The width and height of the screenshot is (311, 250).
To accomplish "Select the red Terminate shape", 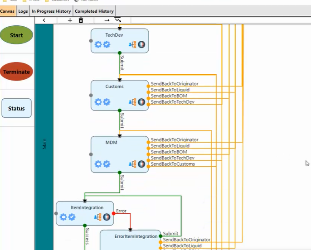I will click(16, 72).
